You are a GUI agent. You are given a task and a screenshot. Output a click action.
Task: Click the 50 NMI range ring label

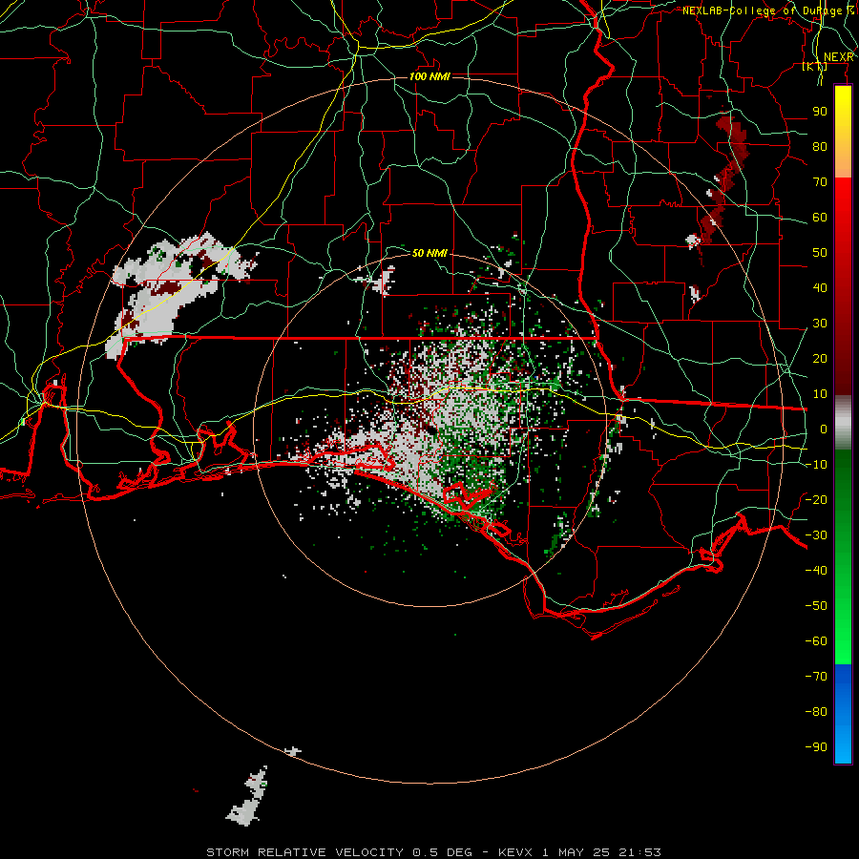[429, 253]
